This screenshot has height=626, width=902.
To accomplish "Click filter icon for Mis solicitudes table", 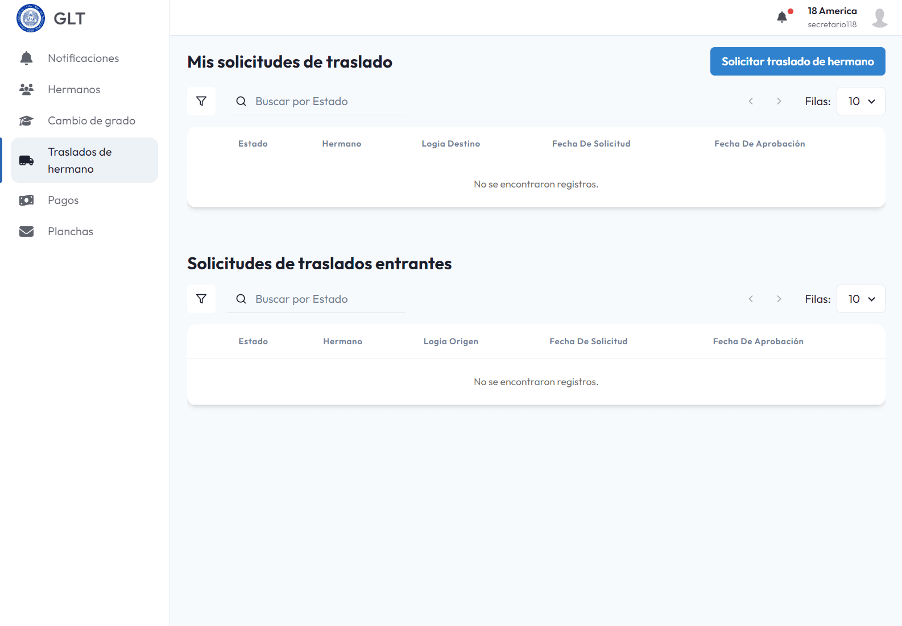I will (x=201, y=101).
